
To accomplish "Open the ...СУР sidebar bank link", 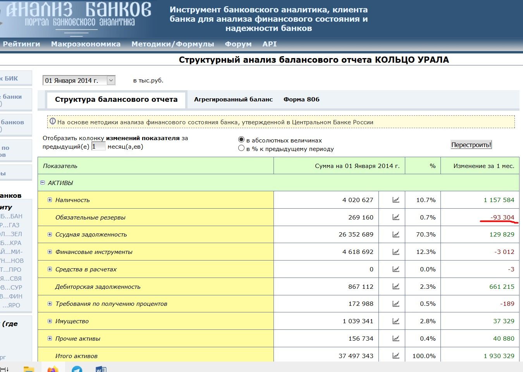I will (11, 287).
